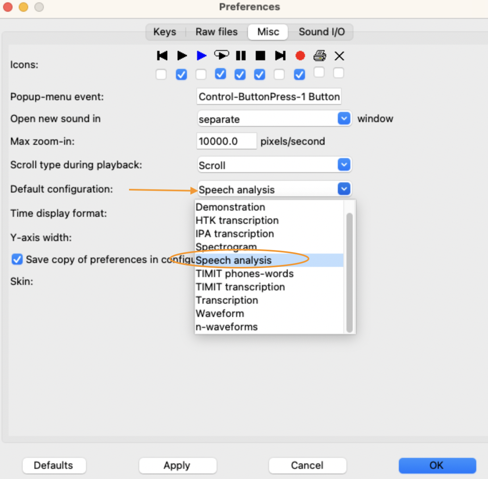The width and height of the screenshot is (488, 479).
Task: Click the red record icon
Action: coord(300,56)
